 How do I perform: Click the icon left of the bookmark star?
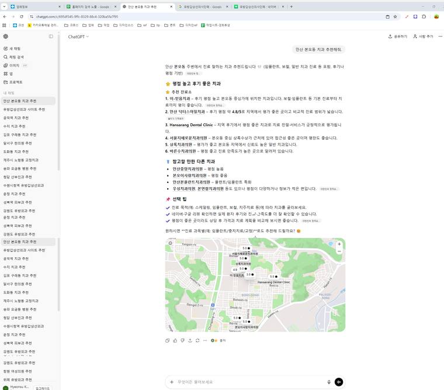388,17
